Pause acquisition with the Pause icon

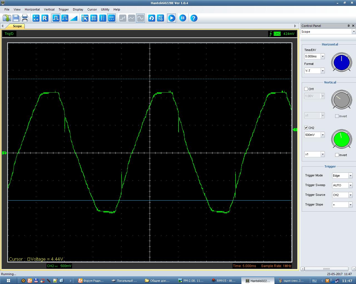(x=183, y=18)
